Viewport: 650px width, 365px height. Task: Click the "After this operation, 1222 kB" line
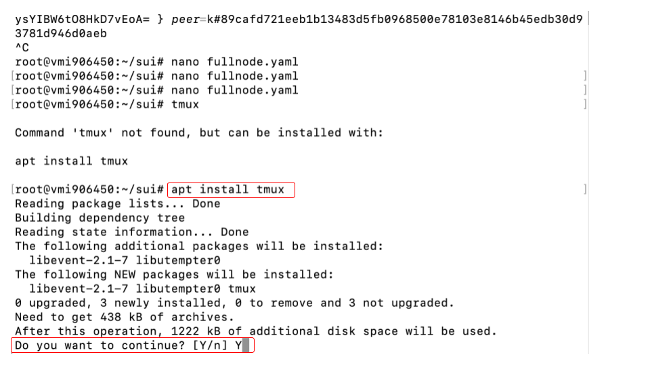click(x=256, y=331)
